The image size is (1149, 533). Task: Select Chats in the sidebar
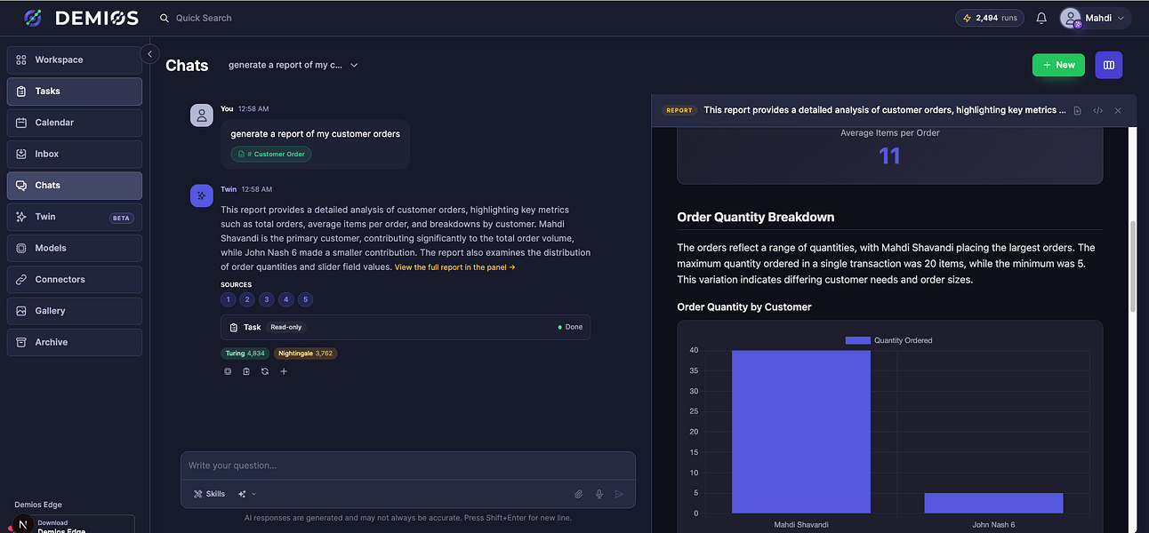(75, 185)
